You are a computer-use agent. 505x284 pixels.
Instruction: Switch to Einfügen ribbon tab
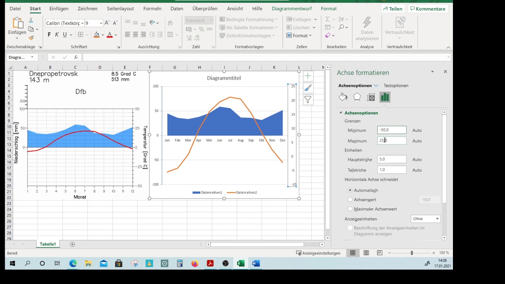pos(58,9)
